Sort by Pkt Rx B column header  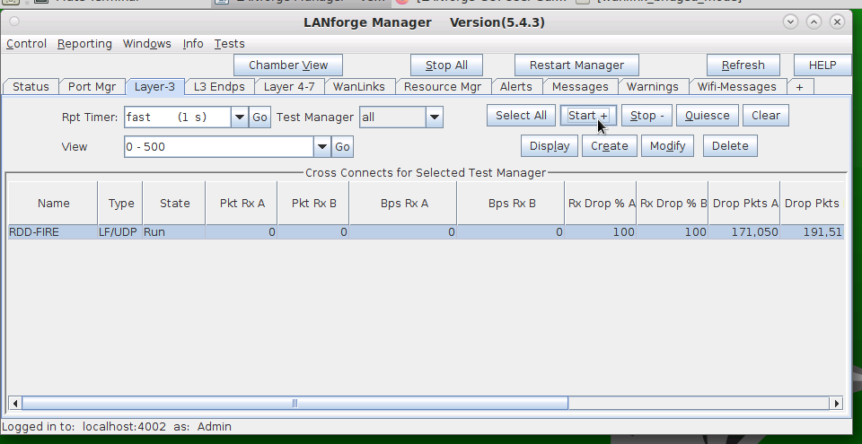pyautogui.click(x=314, y=204)
